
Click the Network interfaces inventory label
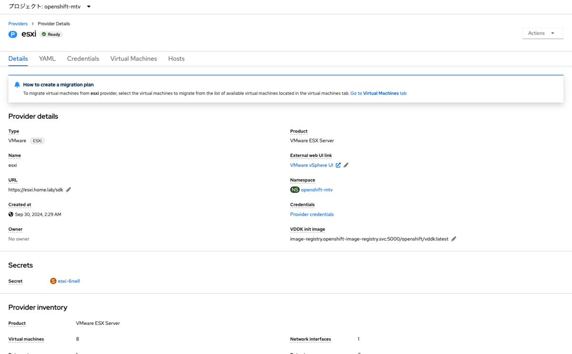pos(310,339)
